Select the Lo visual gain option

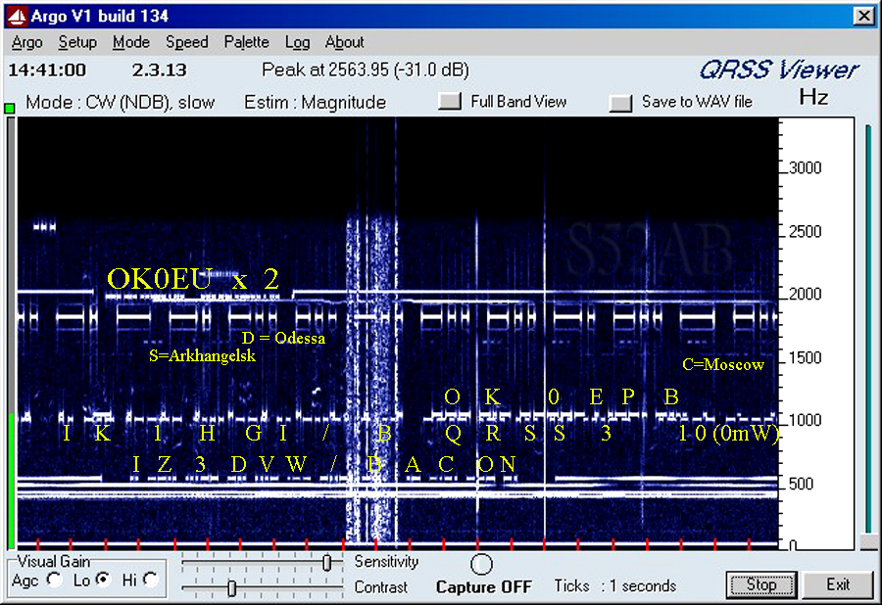103,580
